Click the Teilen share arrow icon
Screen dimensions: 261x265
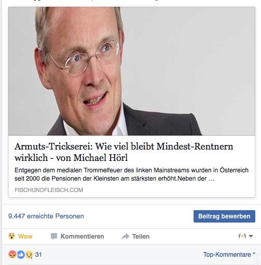pos(126,237)
